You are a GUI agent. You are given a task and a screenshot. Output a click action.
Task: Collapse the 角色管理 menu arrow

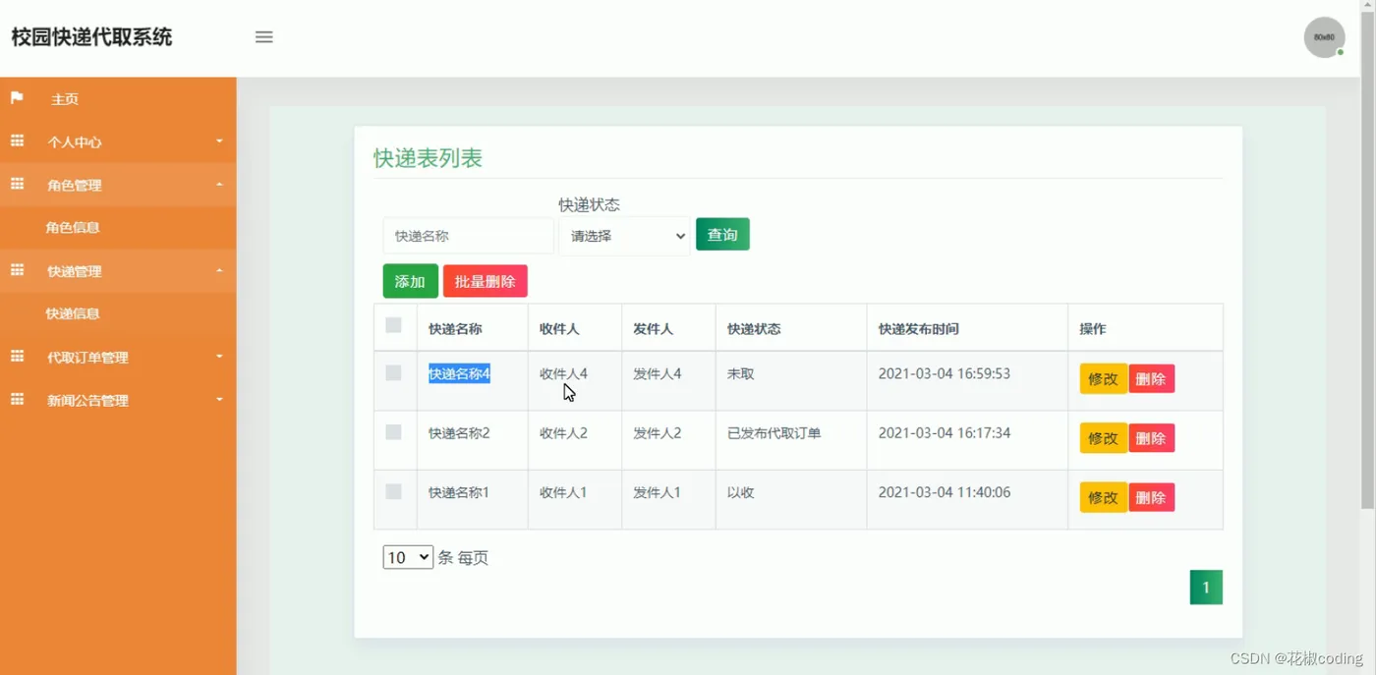point(219,185)
